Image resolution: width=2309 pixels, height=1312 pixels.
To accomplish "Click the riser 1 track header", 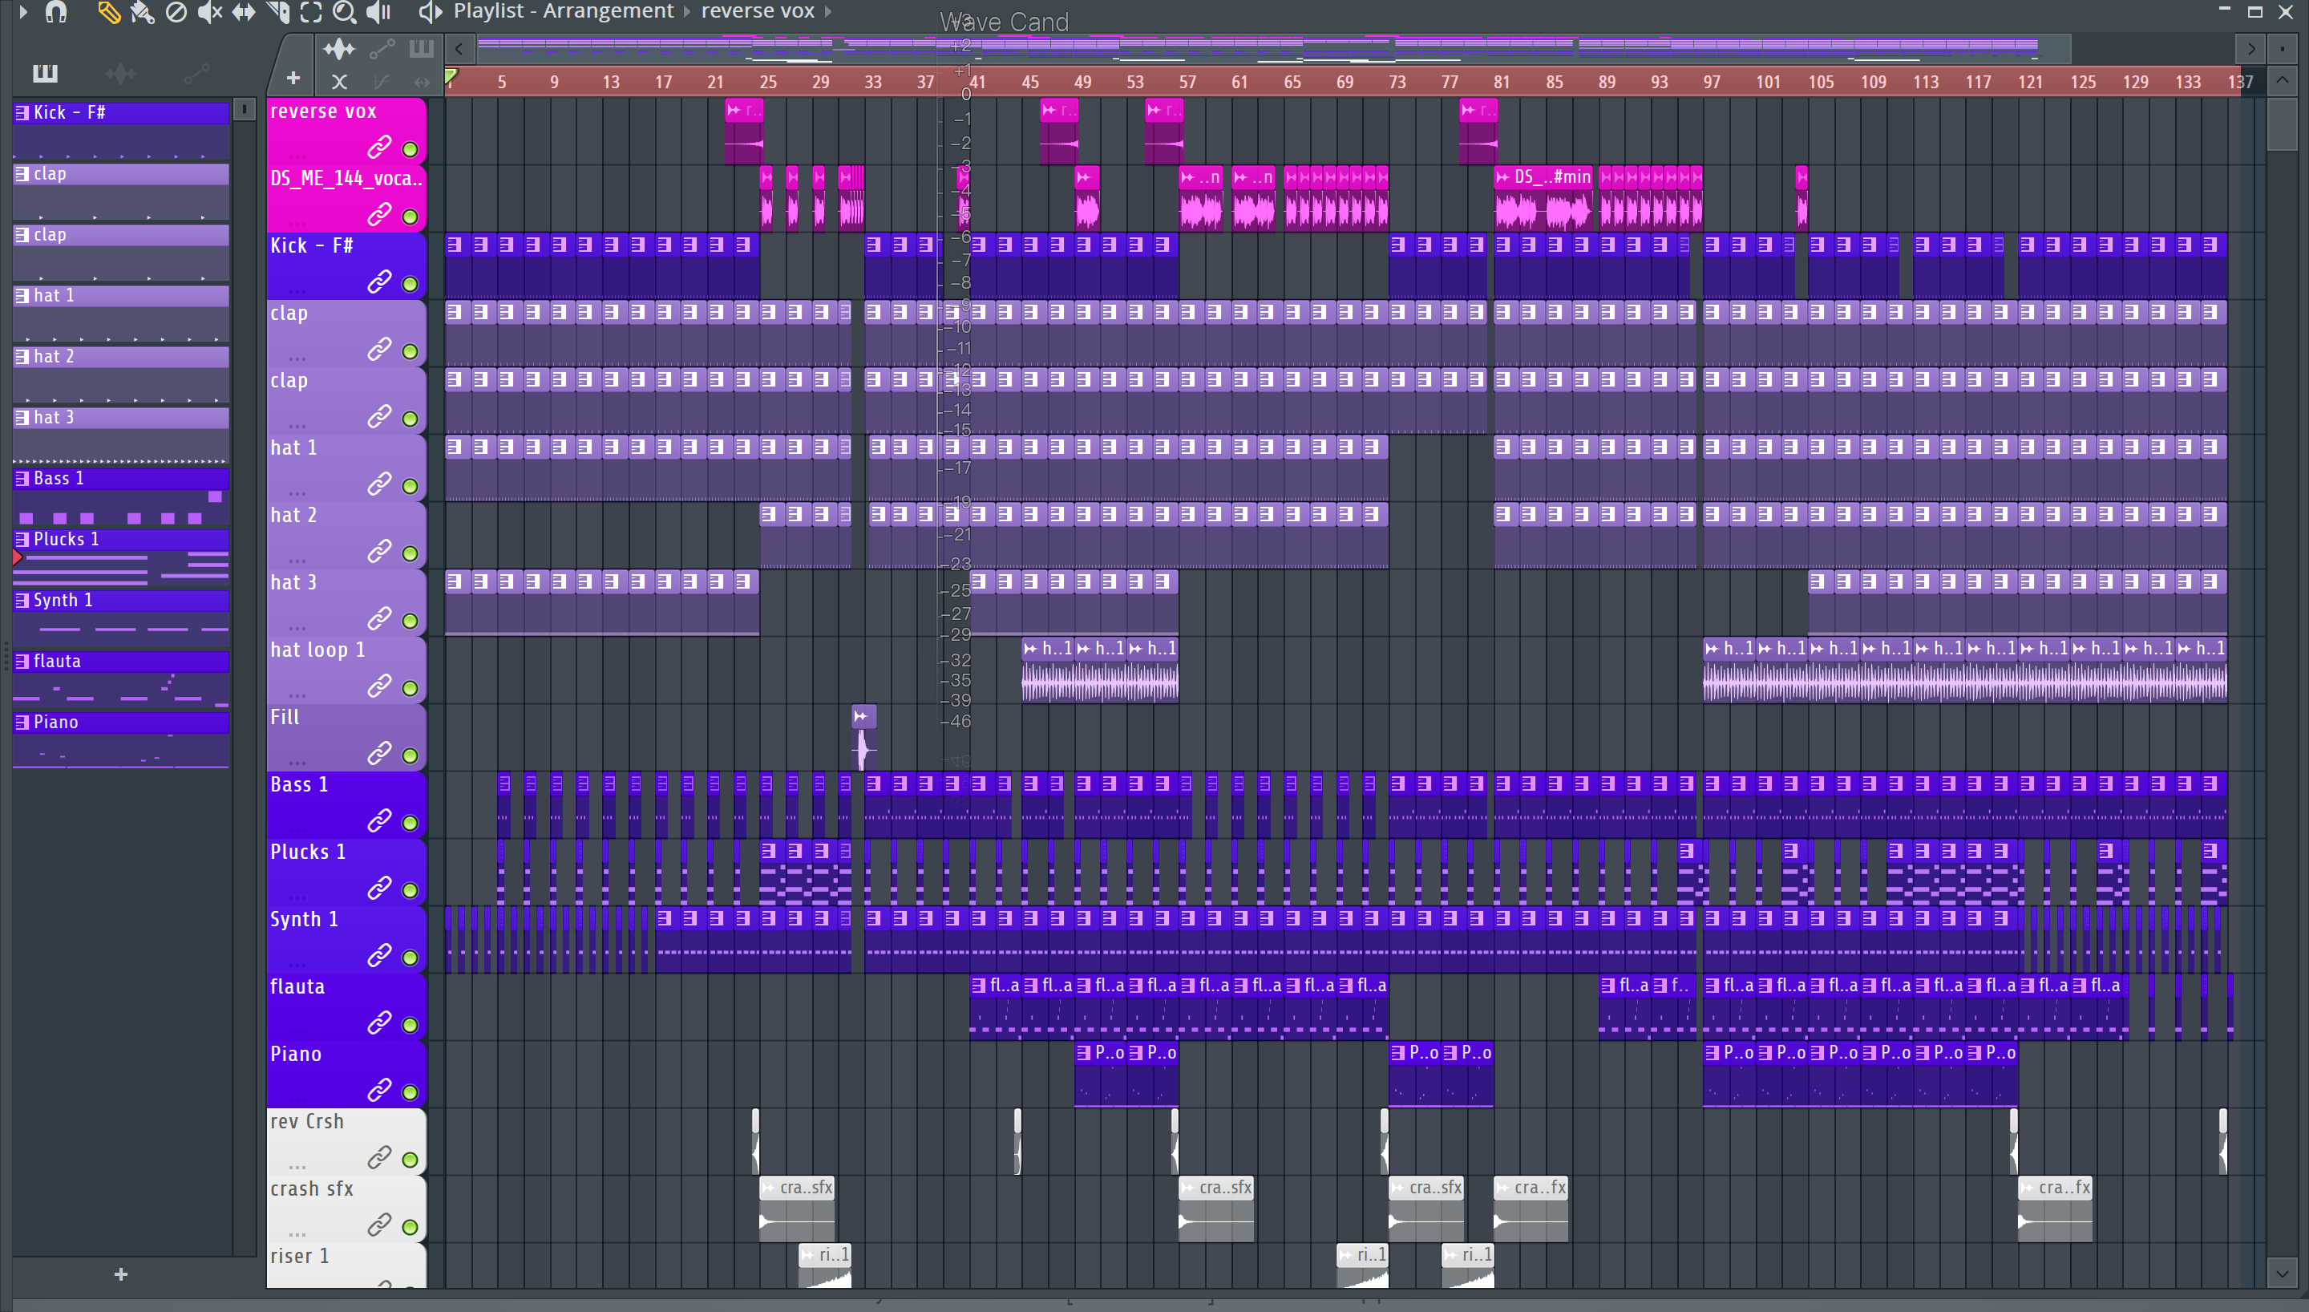I will click(x=346, y=1265).
